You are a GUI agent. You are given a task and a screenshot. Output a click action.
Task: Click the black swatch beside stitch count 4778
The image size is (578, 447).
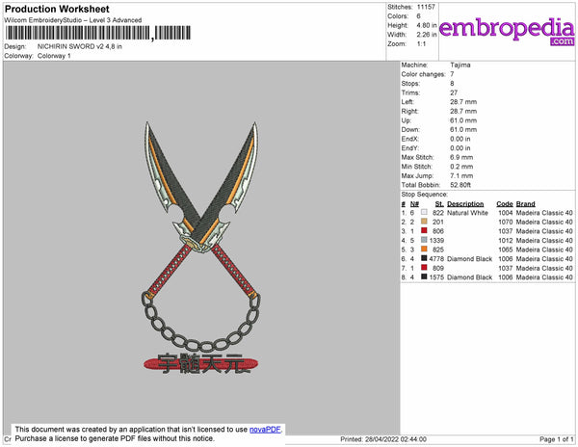coord(424,258)
